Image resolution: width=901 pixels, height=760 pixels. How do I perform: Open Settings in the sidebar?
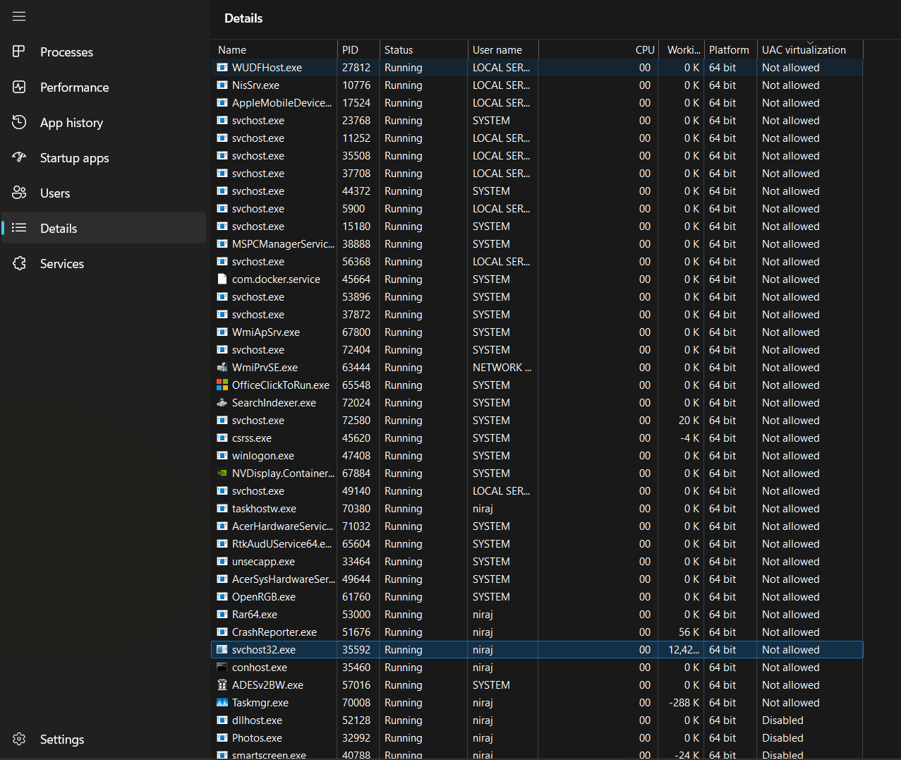coord(104,739)
